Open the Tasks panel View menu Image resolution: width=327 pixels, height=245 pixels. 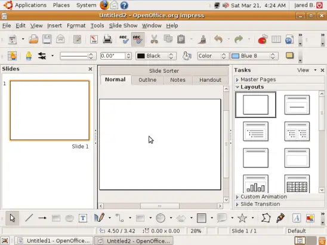coord(307,70)
